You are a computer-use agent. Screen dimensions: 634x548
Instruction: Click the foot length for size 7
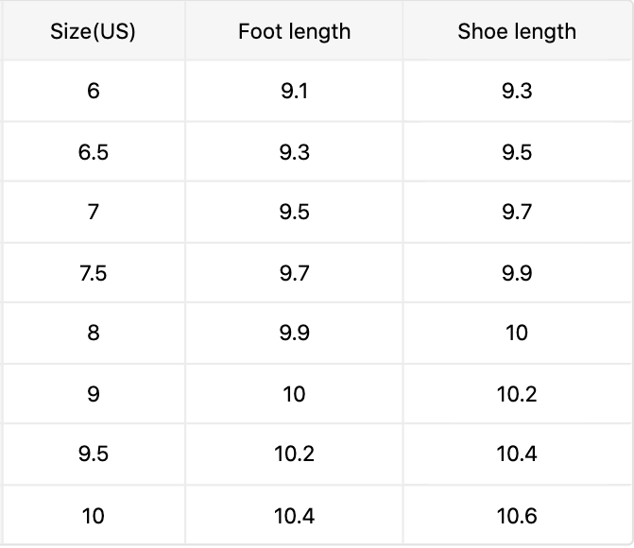click(x=294, y=213)
